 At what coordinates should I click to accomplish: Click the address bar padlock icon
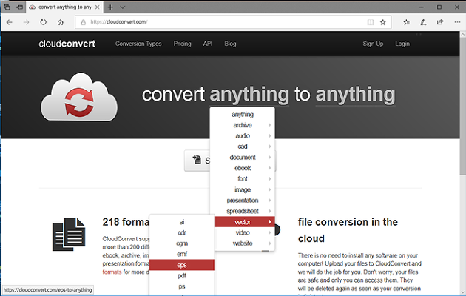click(x=84, y=22)
